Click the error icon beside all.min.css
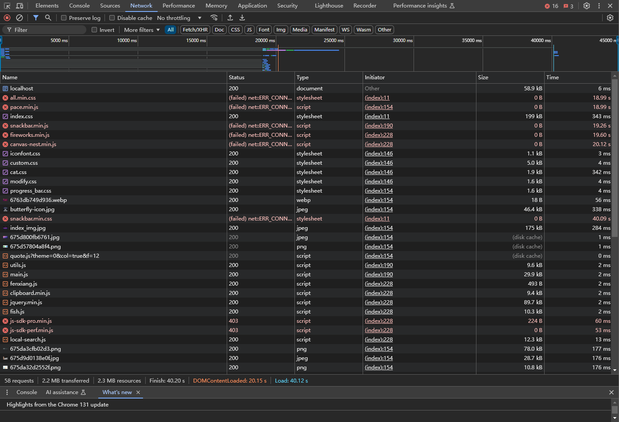The height and width of the screenshot is (422, 619). point(5,98)
